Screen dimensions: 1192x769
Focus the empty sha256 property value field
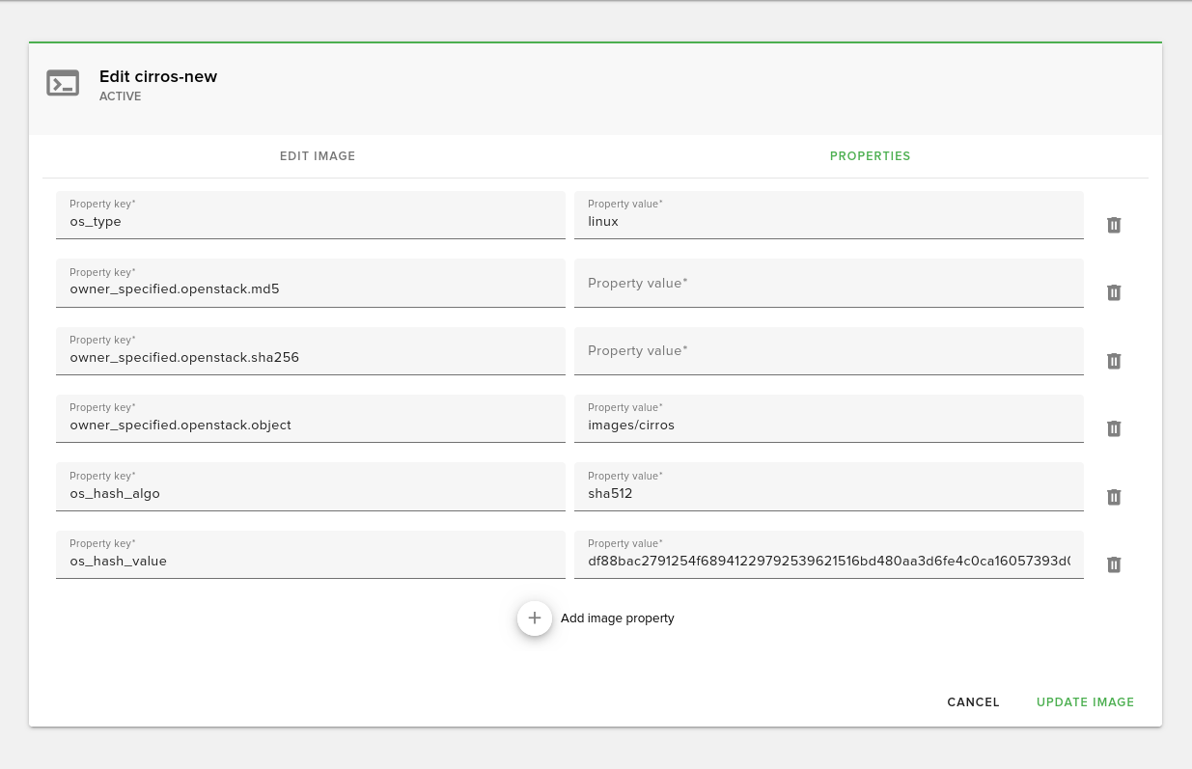click(828, 351)
